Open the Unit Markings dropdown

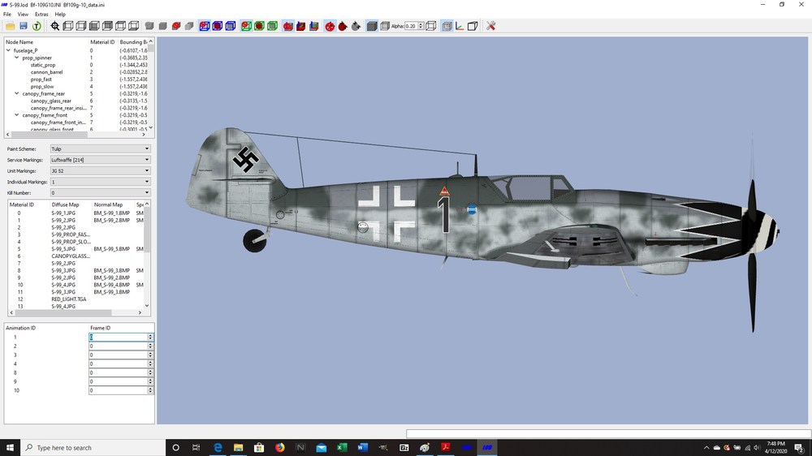coord(100,171)
